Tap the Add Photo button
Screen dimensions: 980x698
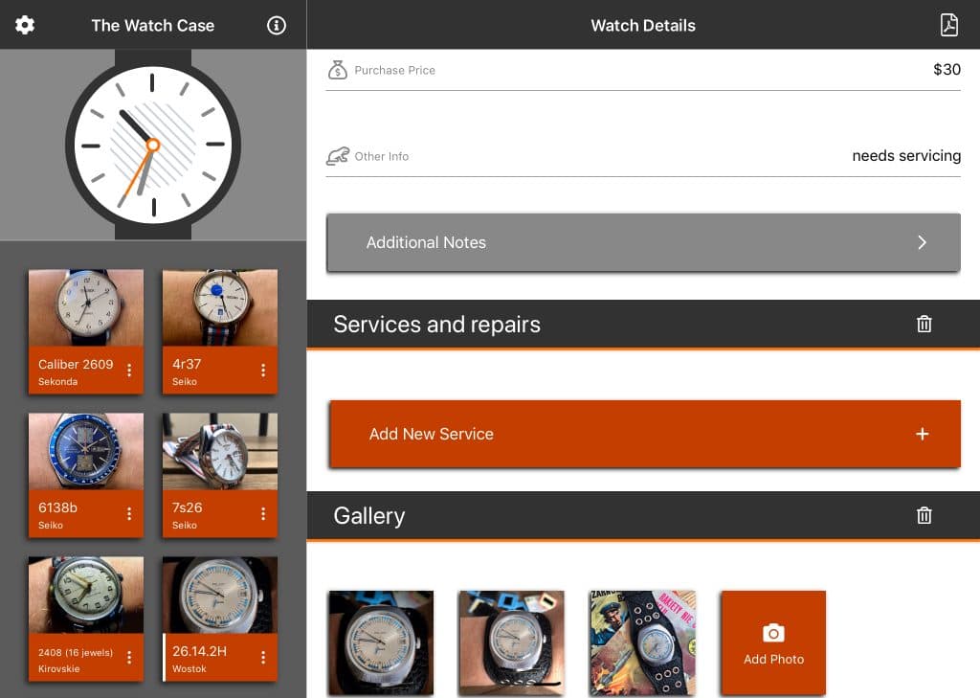[x=773, y=642]
